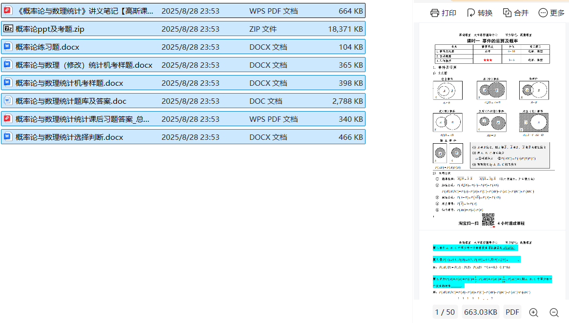
Task: Click the QR code in the preview page
Action: click(488, 220)
